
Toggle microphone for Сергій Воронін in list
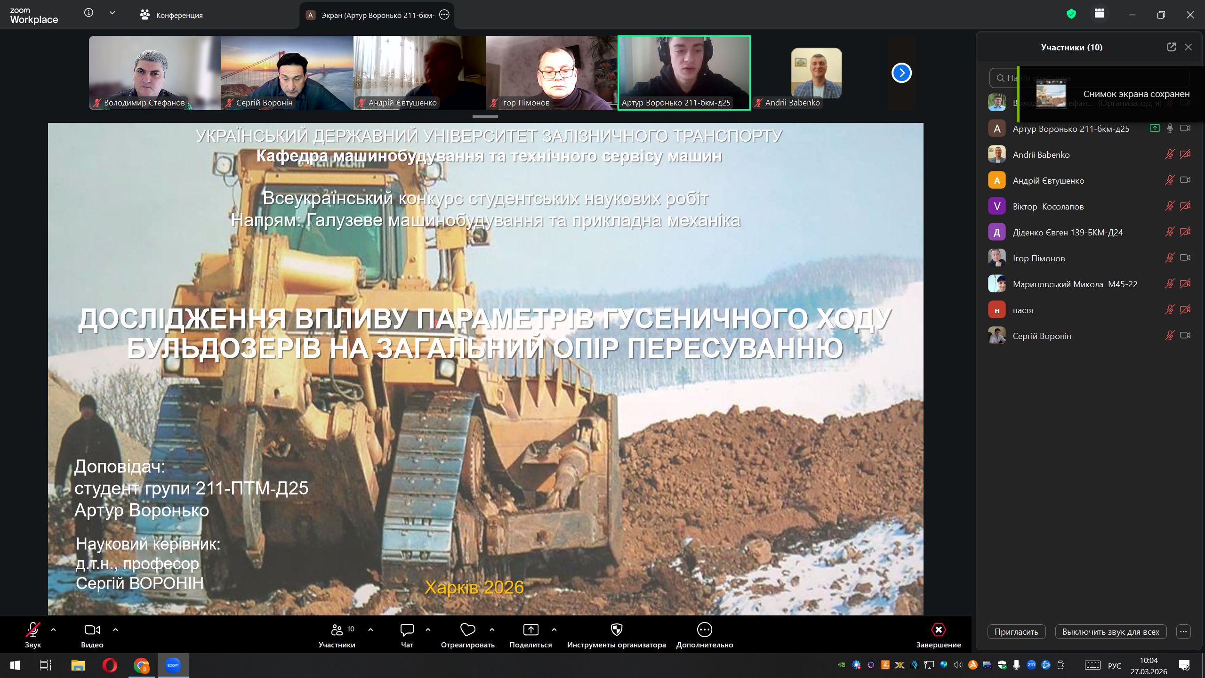tap(1169, 336)
